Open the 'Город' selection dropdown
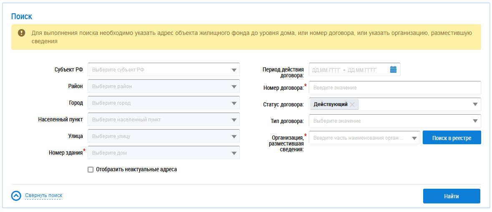492x212 pixels. pos(234,103)
